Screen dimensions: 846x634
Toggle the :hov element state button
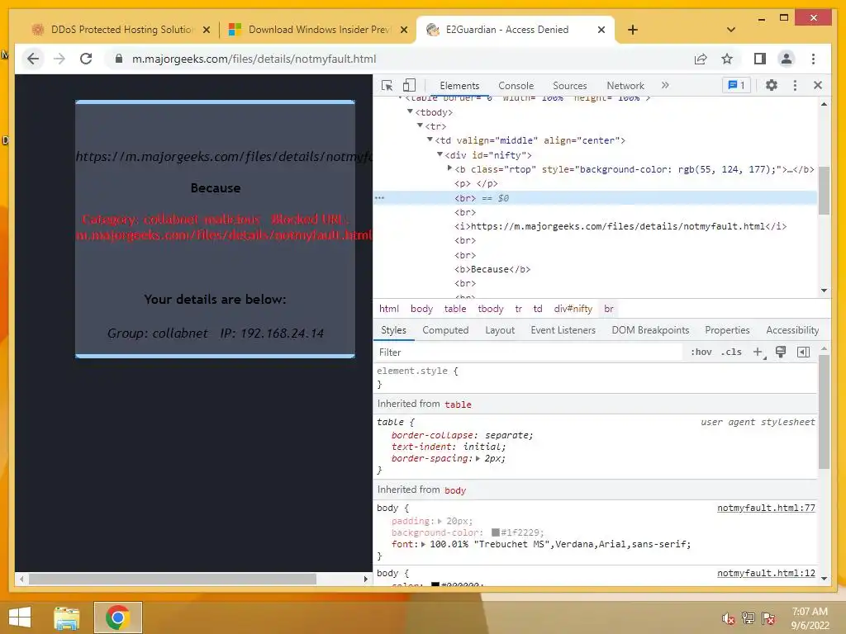pyautogui.click(x=701, y=352)
